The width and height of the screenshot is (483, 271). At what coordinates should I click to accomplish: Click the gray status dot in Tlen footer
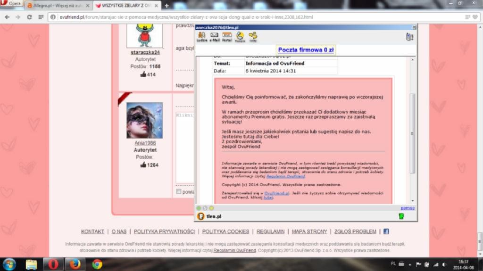click(205, 208)
